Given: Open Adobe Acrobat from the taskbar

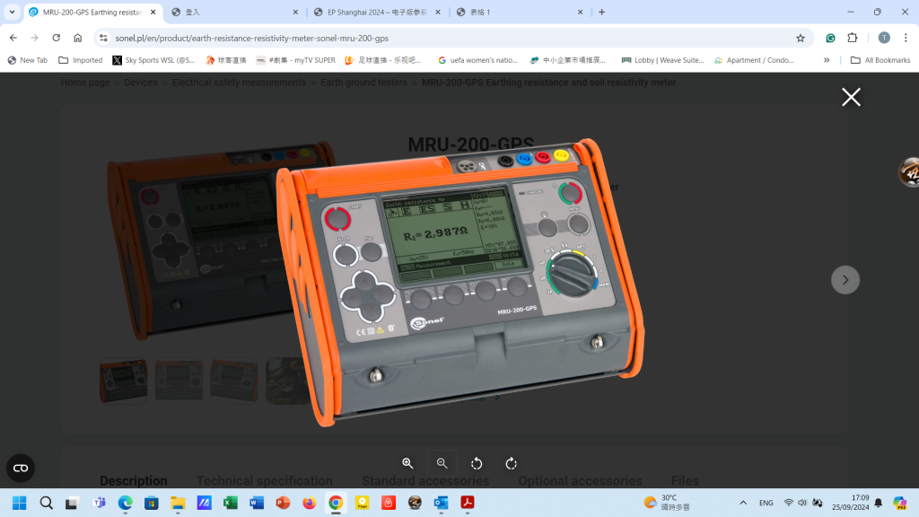Looking at the screenshot, I should click(x=467, y=503).
